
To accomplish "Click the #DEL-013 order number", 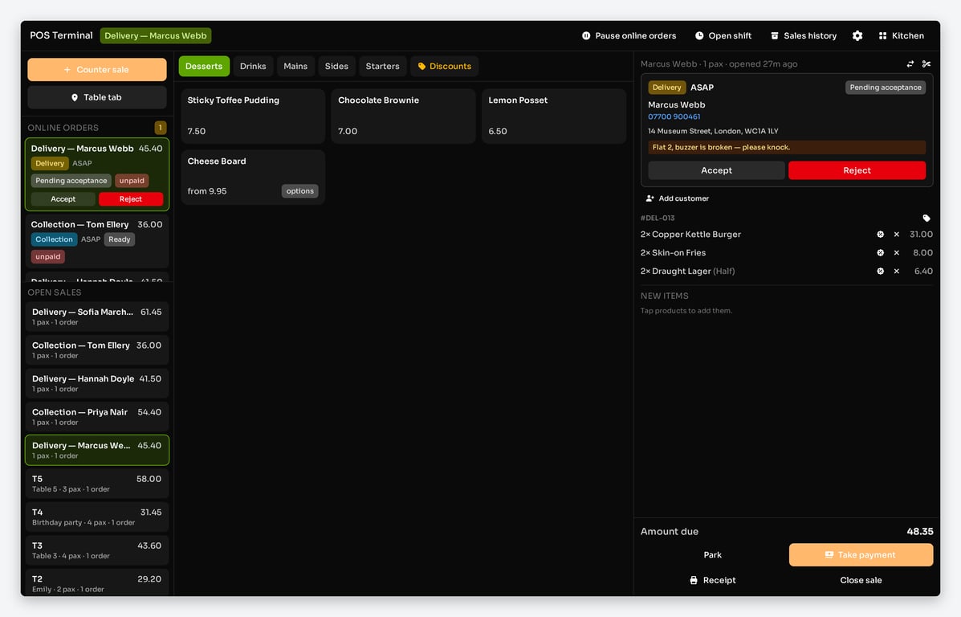I will (658, 218).
